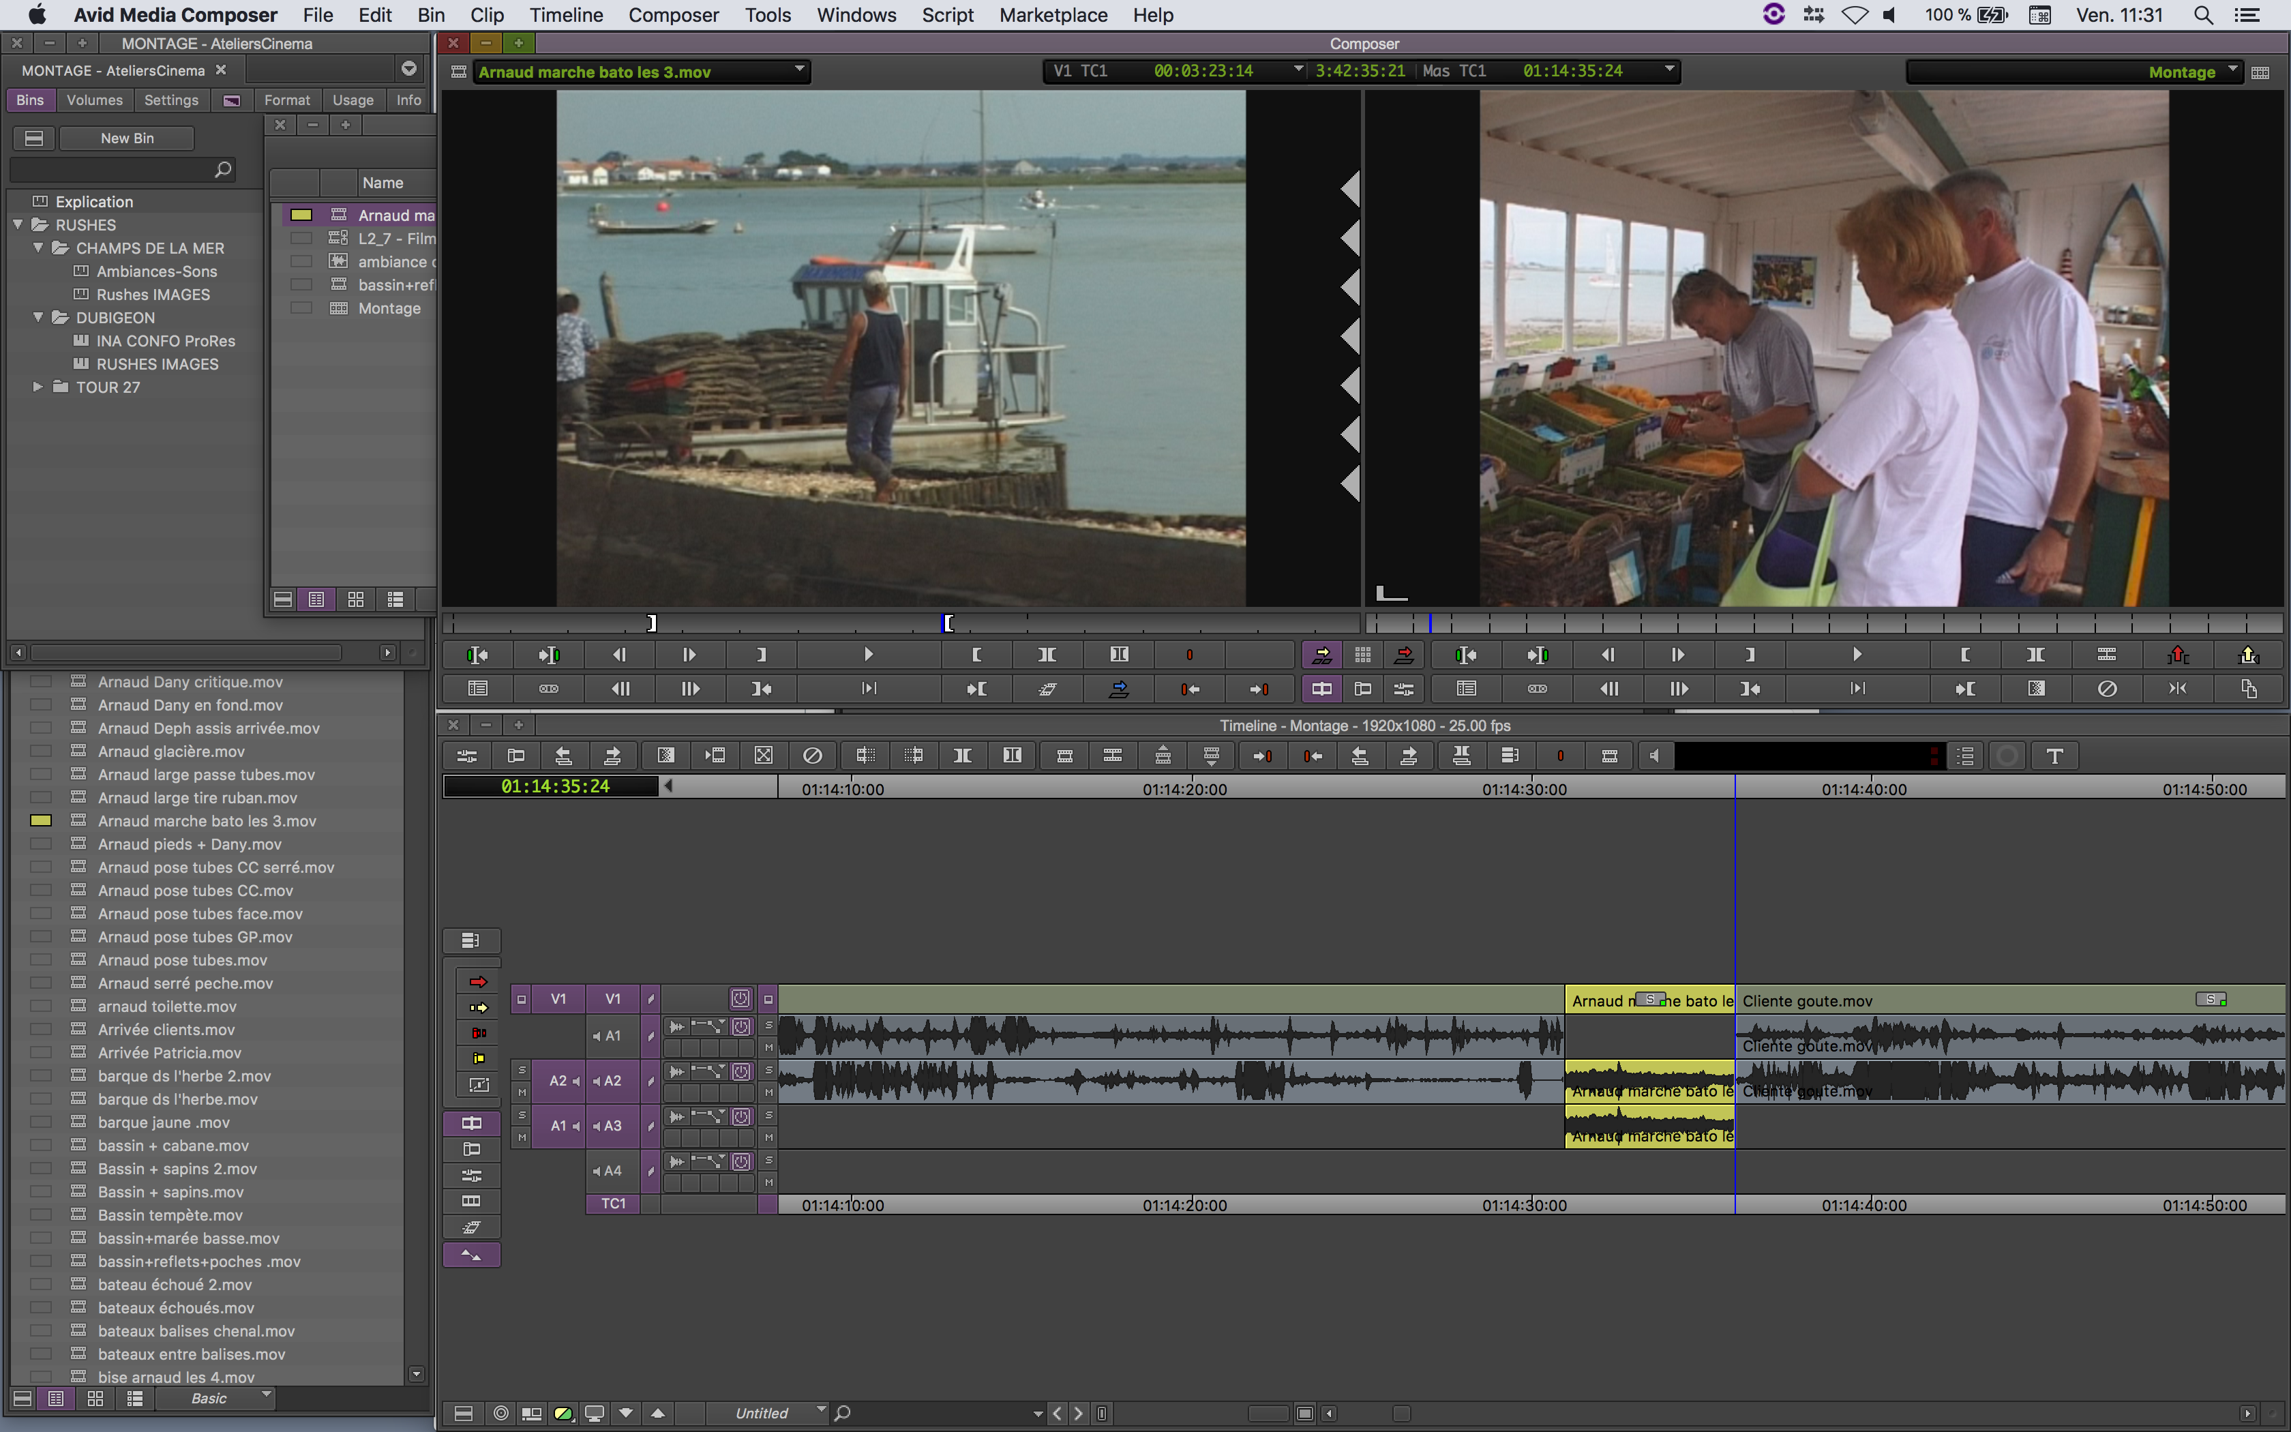
Task: Click the Remove Effect icon in timeline toolbar
Action: (x=812, y=756)
